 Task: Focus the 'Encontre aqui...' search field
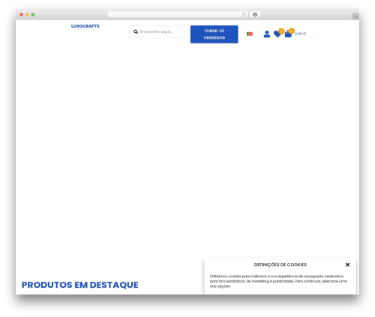(157, 31)
